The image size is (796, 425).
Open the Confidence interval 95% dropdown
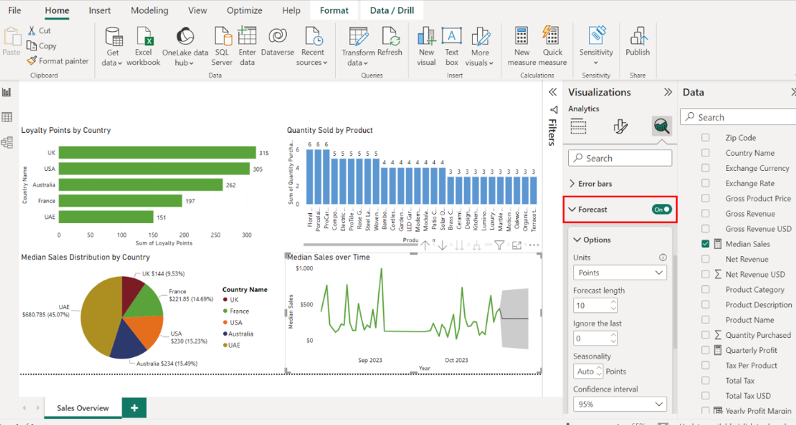[619, 404]
